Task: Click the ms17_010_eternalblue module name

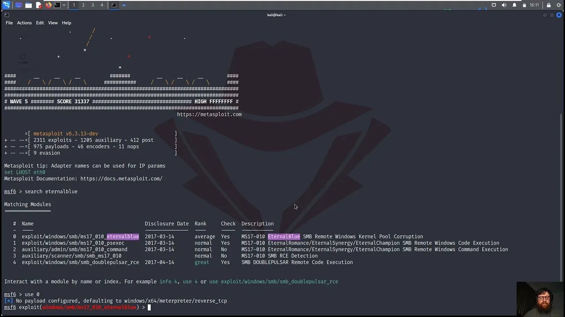Action: tap(80, 237)
